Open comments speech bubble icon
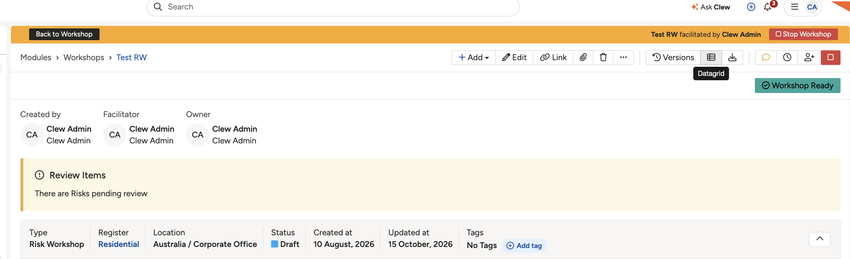Image resolution: width=850 pixels, height=259 pixels. tap(766, 58)
